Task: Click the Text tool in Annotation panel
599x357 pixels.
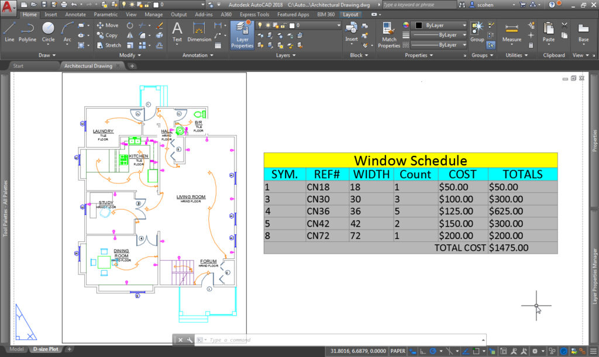Action: pos(177,33)
